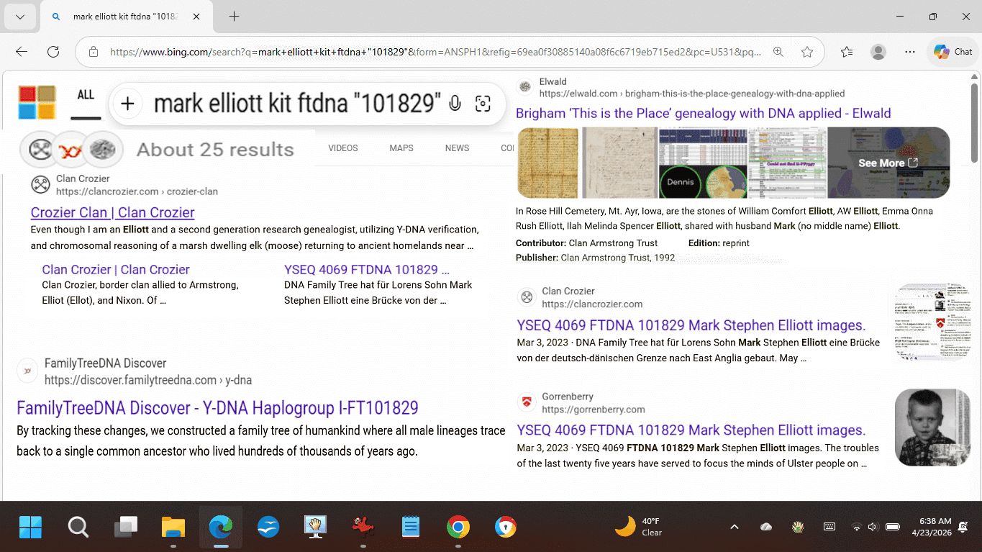
Task: Refresh the page with the reload icon
Action: (x=53, y=52)
